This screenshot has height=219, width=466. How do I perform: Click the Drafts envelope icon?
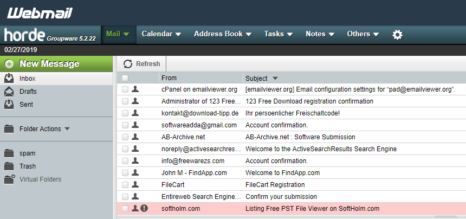tap(9, 91)
